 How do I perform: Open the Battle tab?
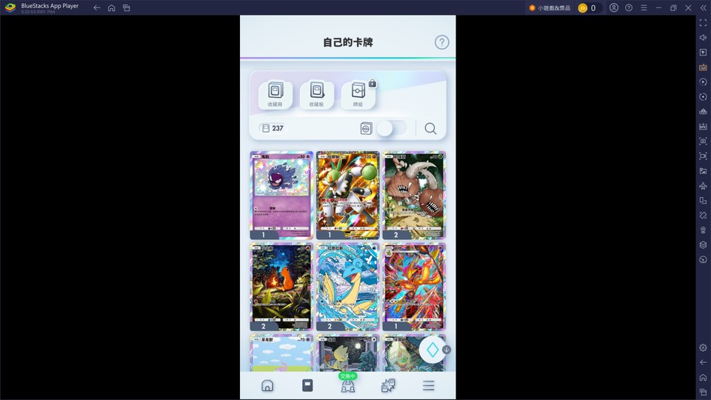point(388,385)
